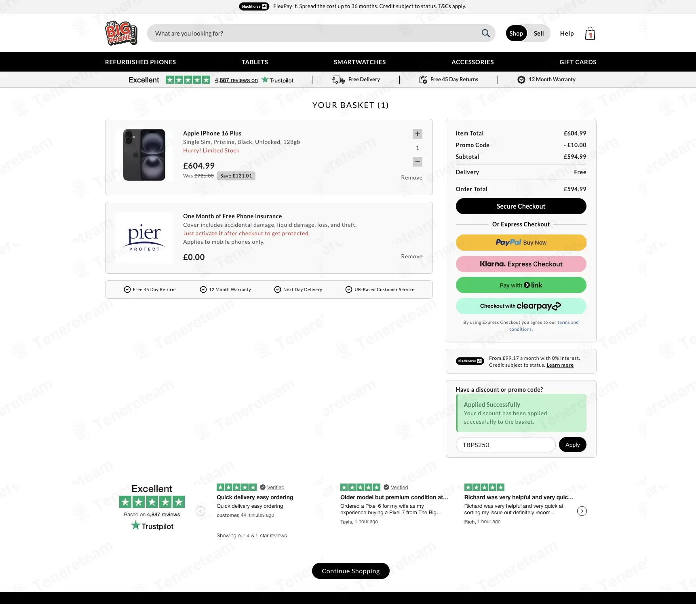The height and width of the screenshot is (604, 696).
Task: Open Accessories menu
Action: click(x=472, y=62)
